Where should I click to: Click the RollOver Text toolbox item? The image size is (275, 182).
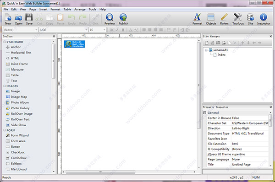[18, 119]
